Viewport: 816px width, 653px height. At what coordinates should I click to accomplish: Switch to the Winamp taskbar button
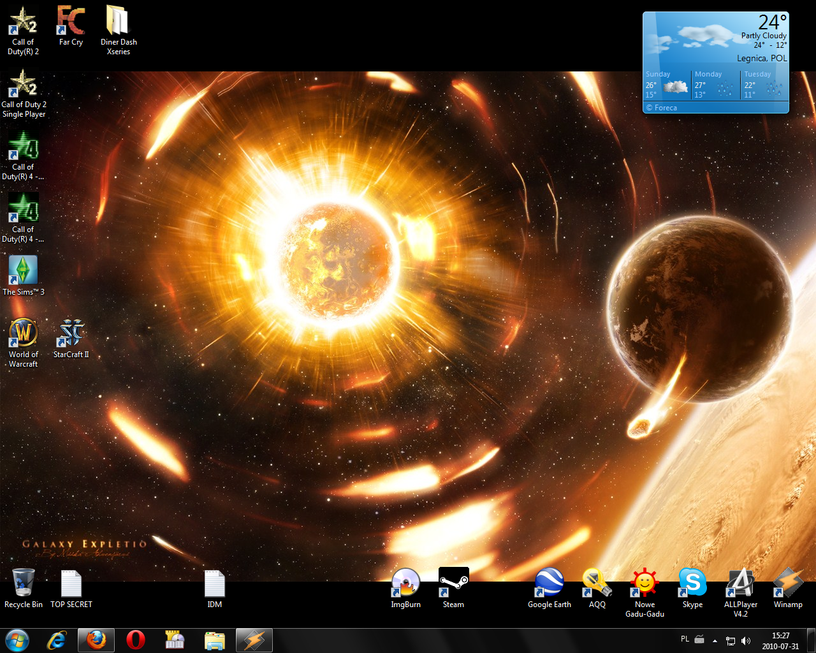[254, 640]
